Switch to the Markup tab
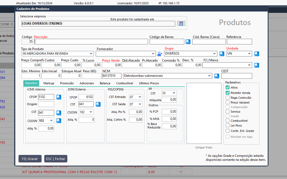Screen dimensions: 287x179 point(49,83)
